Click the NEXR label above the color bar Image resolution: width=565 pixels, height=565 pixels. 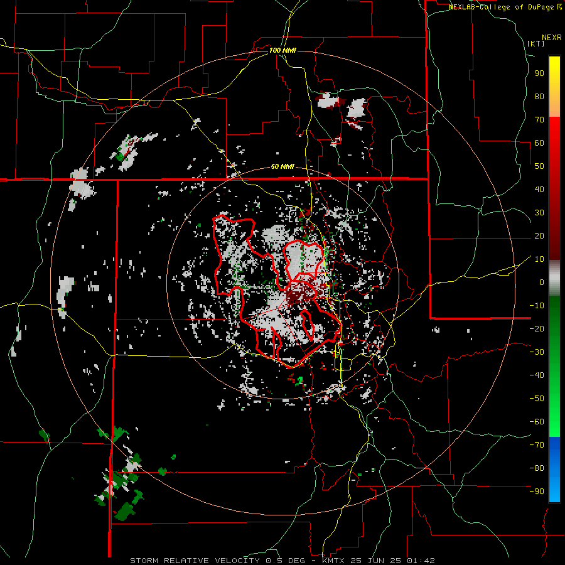click(x=552, y=38)
